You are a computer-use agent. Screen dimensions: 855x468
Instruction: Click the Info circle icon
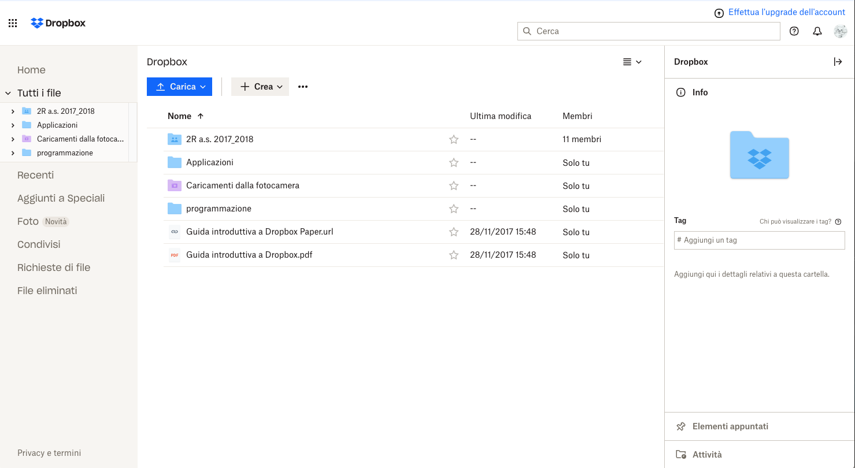681,92
